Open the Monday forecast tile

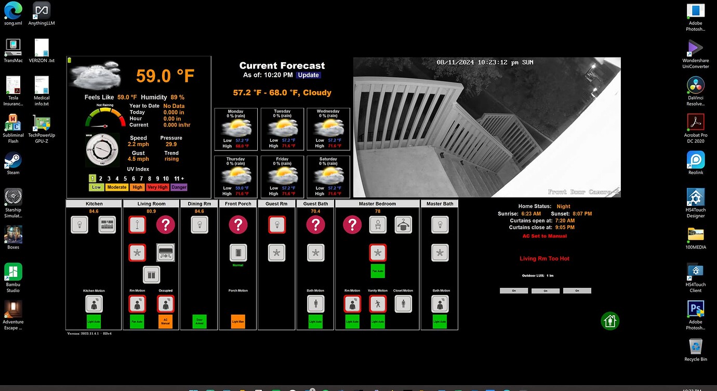point(236,129)
